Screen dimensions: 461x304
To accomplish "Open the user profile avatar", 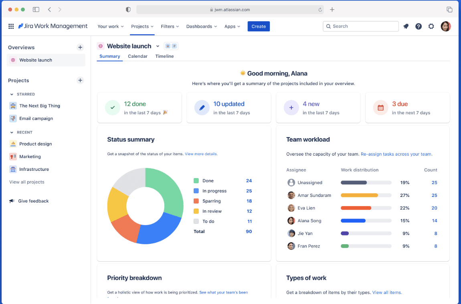I will click(x=446, y=26).
